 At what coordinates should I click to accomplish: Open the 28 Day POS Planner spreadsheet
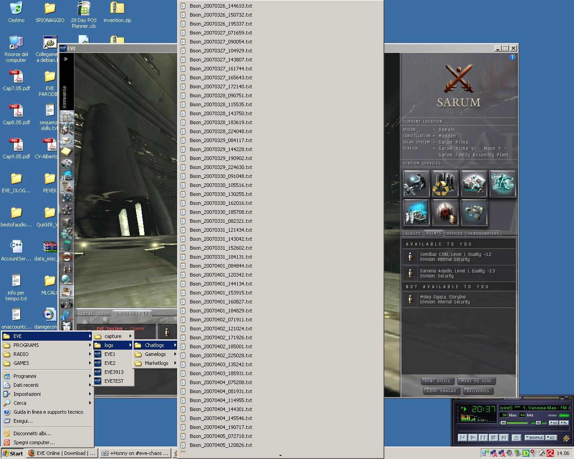click(84, 15)
